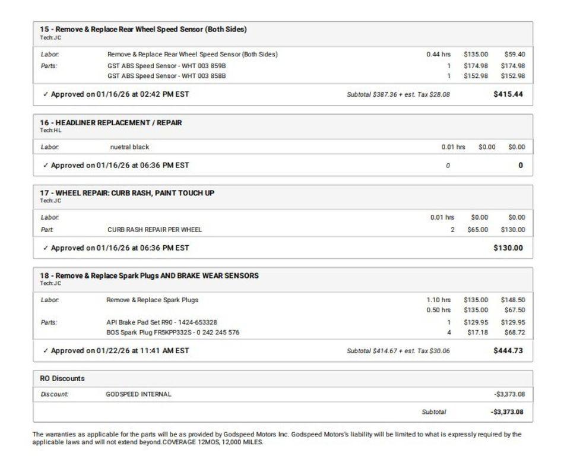Select the Wheel Repair: Curb Rash heading
The width and height of the screenshot is (567, 456).
pyautogui.click(x=127, y=193)
